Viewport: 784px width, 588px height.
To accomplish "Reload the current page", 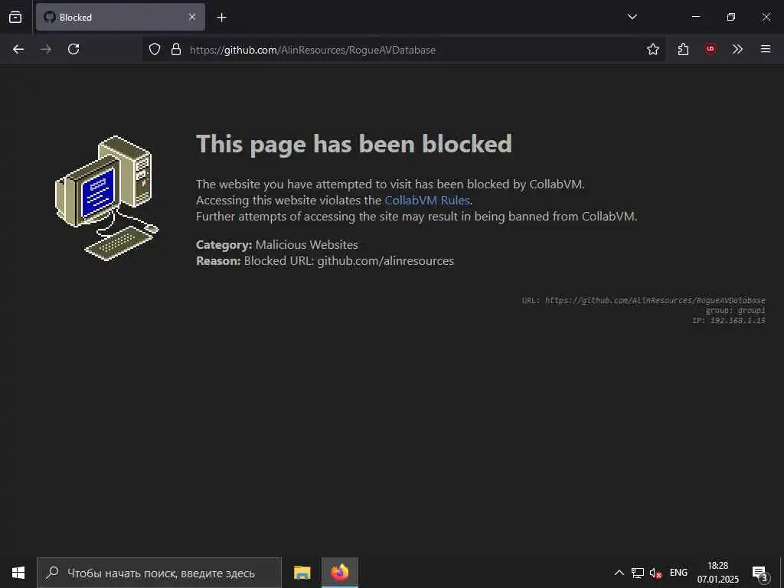I will point(73,49).
